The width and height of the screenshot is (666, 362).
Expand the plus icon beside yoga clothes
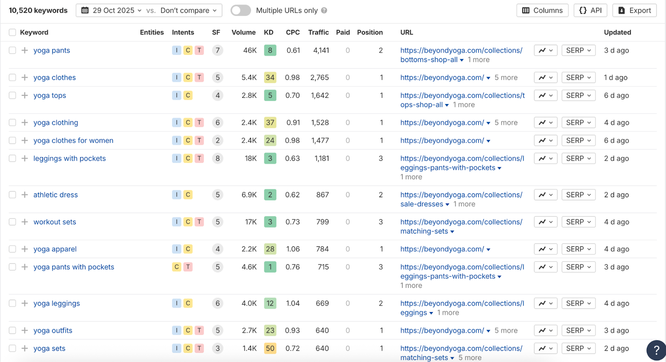[x=25, y=77]
